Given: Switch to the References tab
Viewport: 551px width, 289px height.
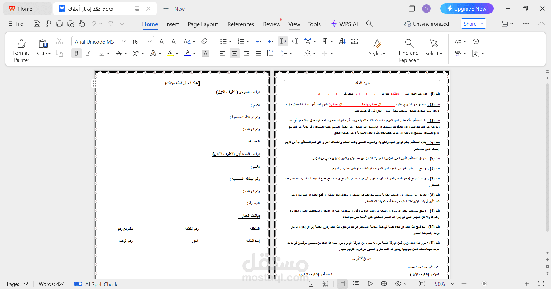Looking at the screenshot, I should [241, 24].
